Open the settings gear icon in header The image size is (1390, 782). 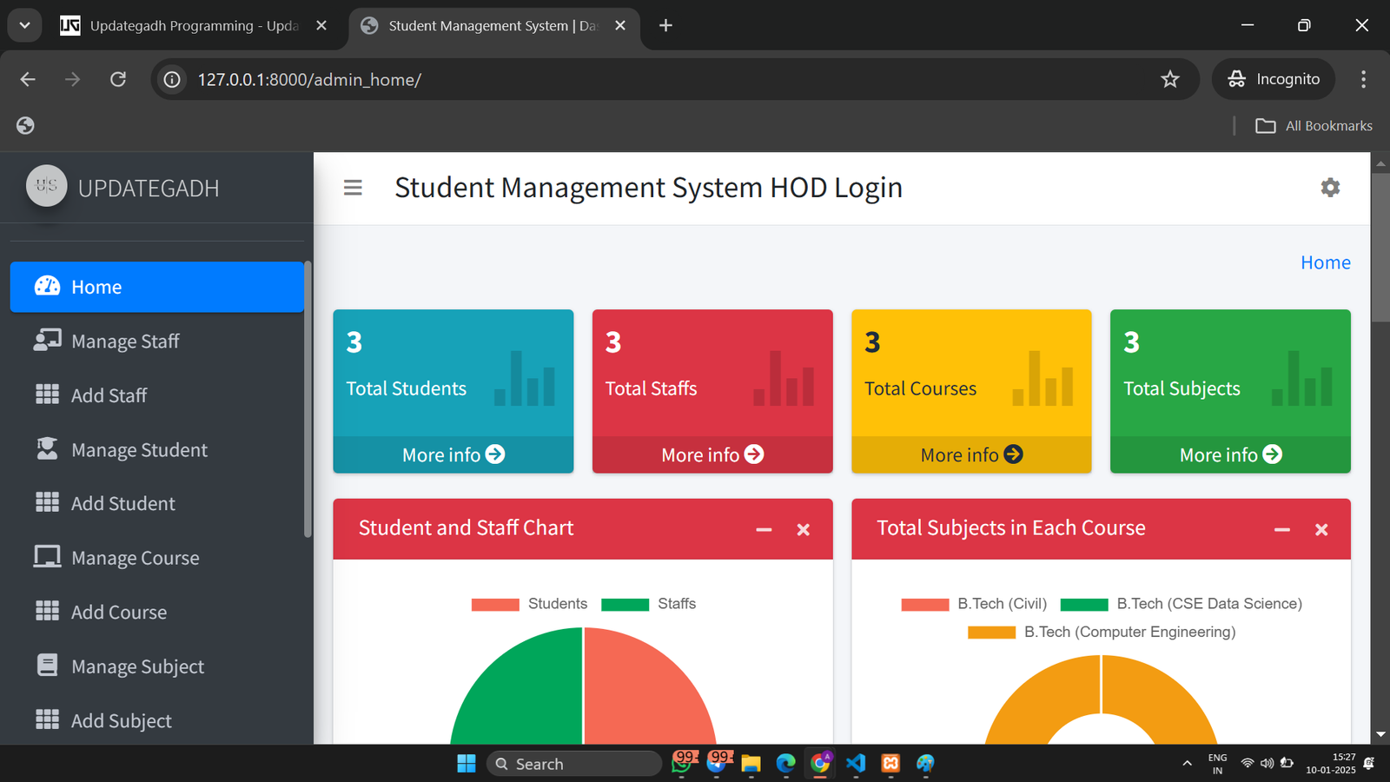point(1329,188)
